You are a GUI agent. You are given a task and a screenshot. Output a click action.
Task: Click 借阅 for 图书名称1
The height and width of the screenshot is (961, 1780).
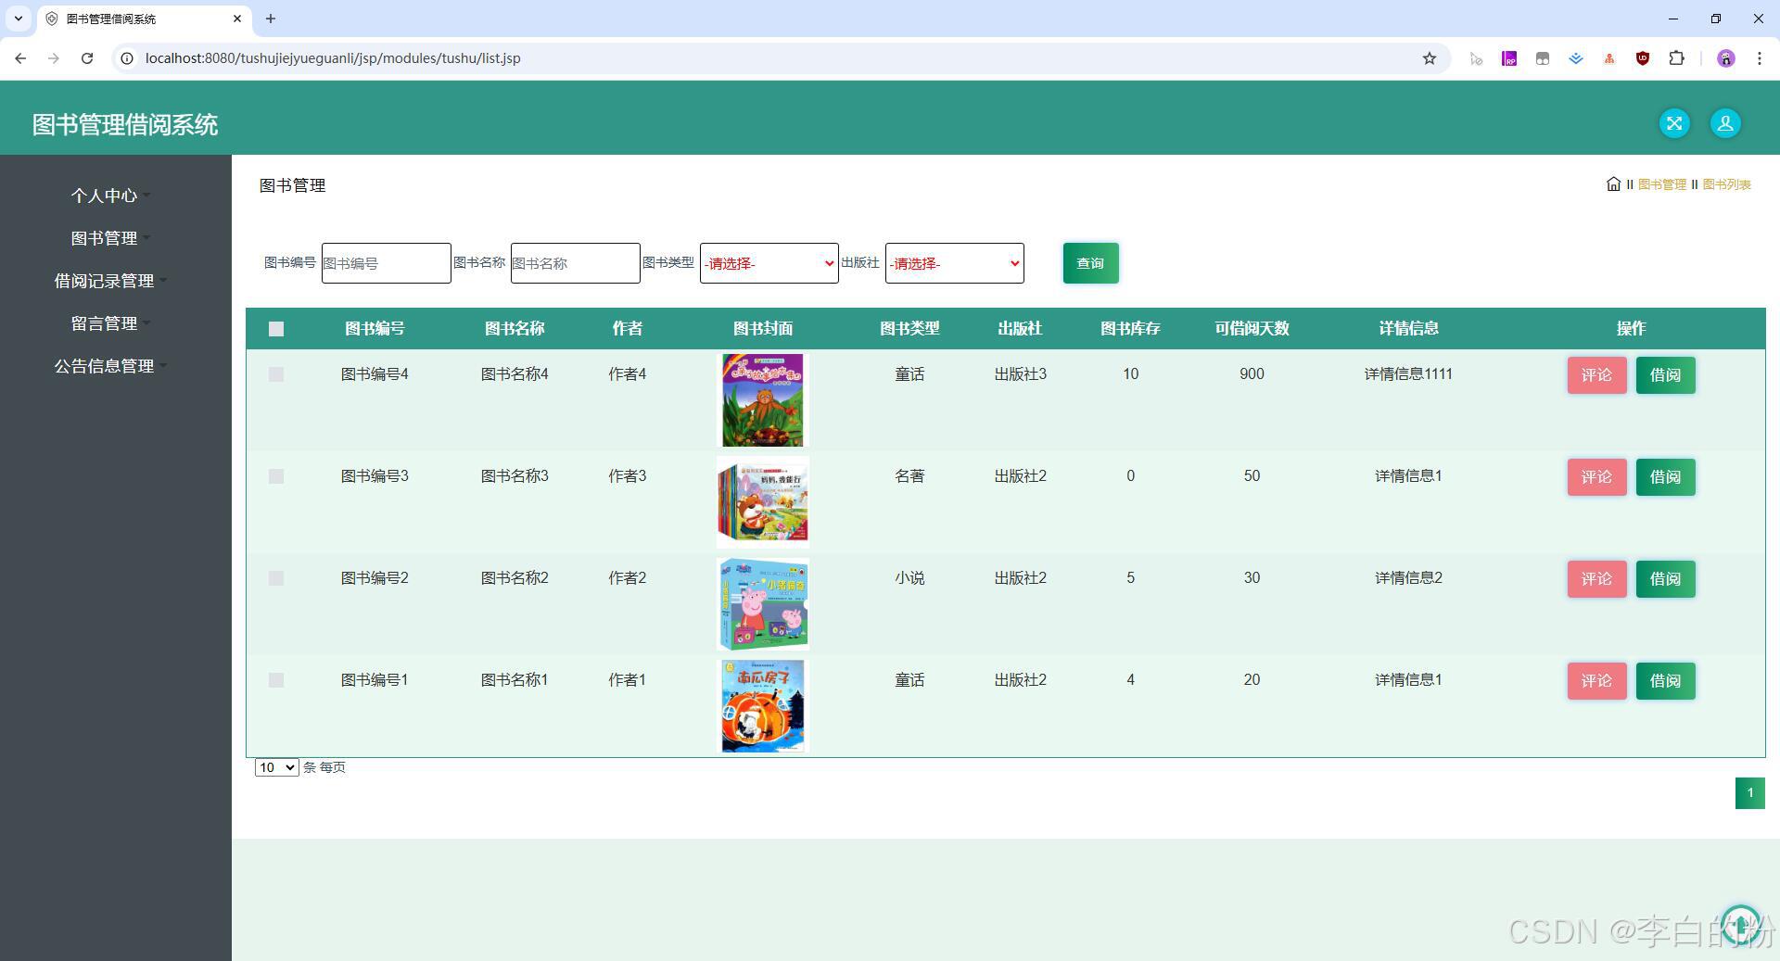click(x=1665, y=681)
